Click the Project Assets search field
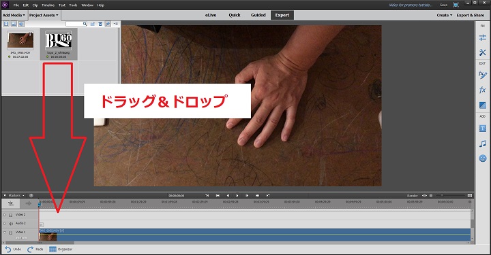491x255 pixels. tap(76, 24)
